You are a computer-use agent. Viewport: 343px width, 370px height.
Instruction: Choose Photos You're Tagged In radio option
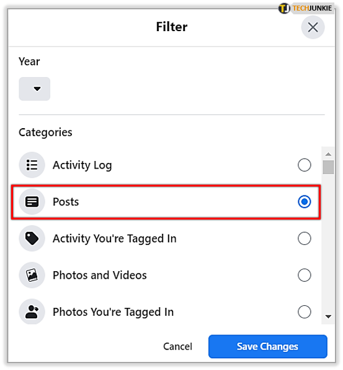[304, 312]
